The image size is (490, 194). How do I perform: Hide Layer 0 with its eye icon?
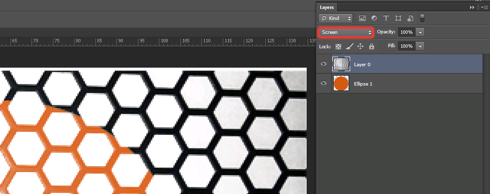tap(324, 64)
